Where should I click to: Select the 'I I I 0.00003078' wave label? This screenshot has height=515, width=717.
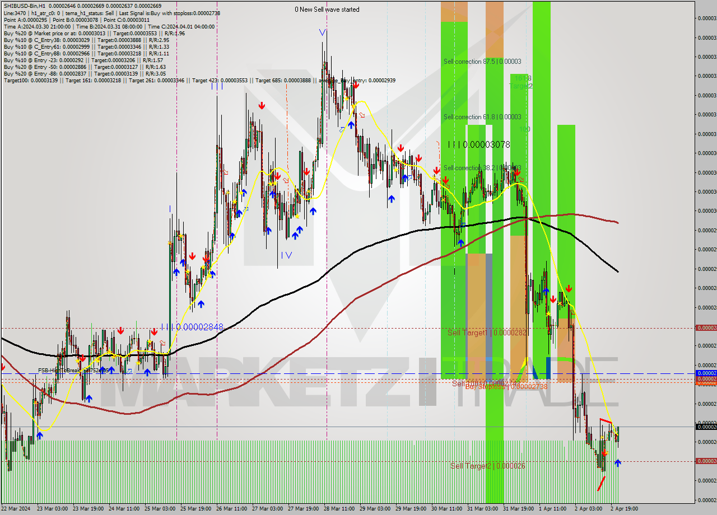[x=479, y=144]
